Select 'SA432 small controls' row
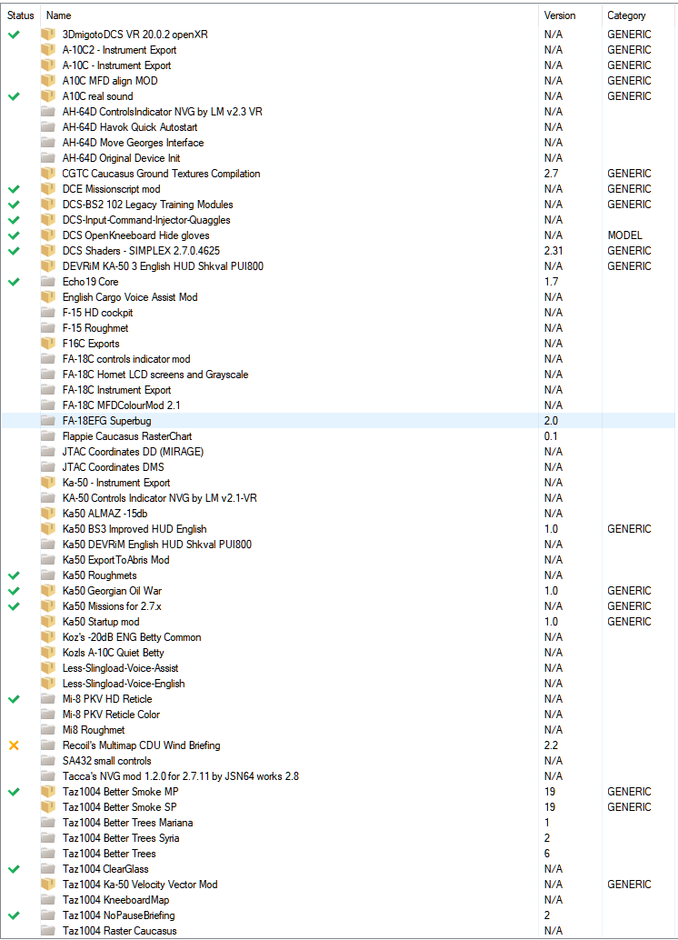Screen dimensions: 678x940 point(339,761)
